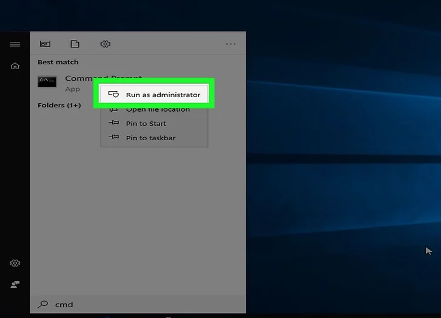
Task: Click the Command Prompt app icon
Action: [47, 82]
